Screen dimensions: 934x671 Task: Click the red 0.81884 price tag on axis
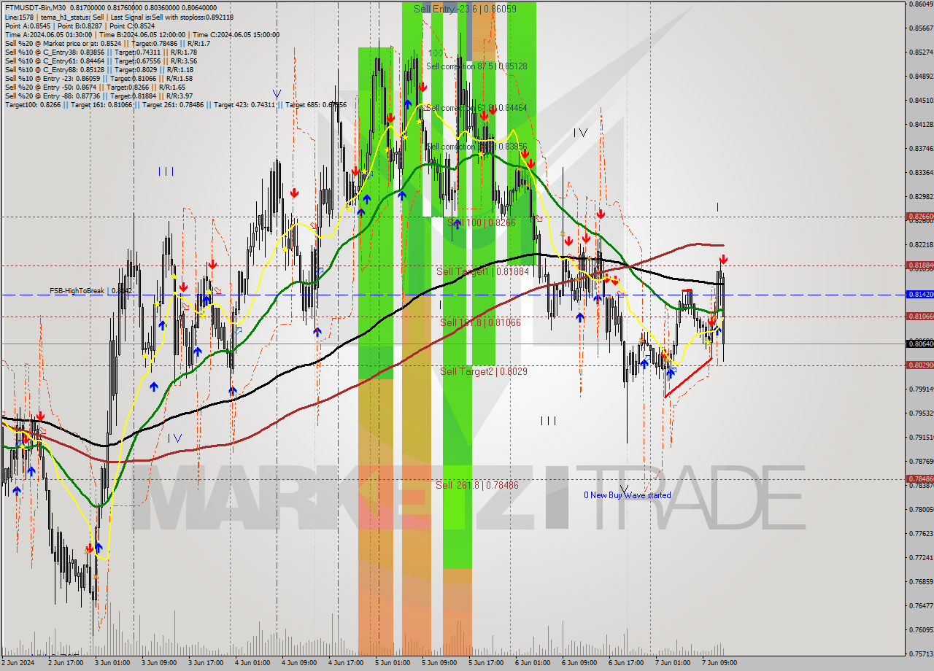(919, 265)
